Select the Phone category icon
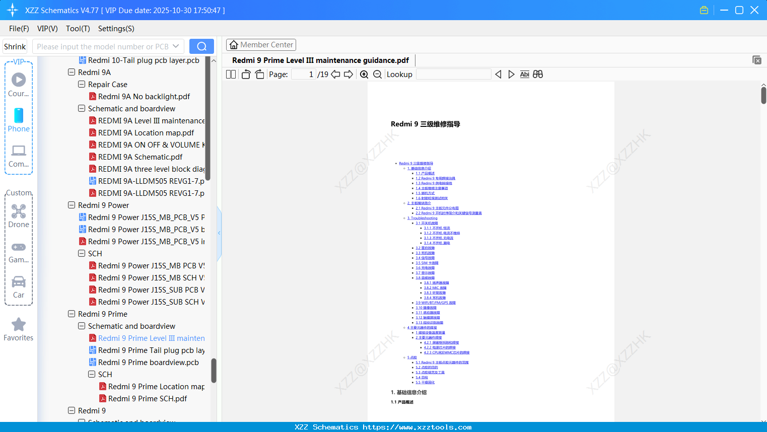Image resolution: width=767 pixels, height=432 pixels. point(19,115)
